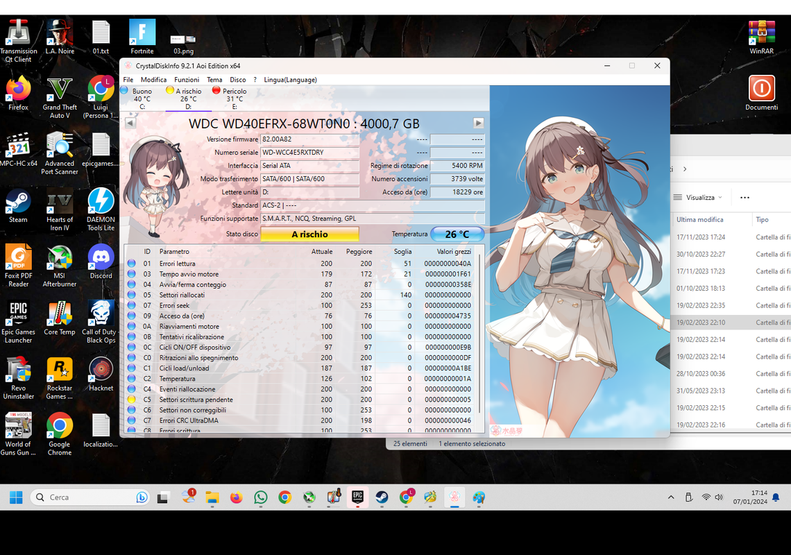Select the Temperatura attribute row

[301, 378]
